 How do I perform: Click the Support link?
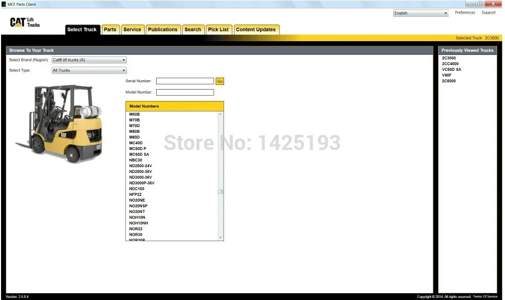point(489,12)
